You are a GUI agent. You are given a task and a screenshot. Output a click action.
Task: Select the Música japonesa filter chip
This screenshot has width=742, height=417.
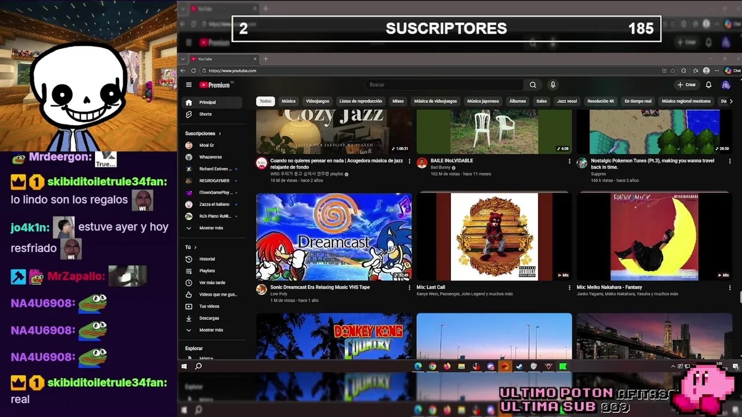pos(483,101)
